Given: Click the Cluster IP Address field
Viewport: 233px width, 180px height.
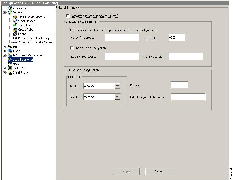Looking at the screenshot, I should 122,38.
